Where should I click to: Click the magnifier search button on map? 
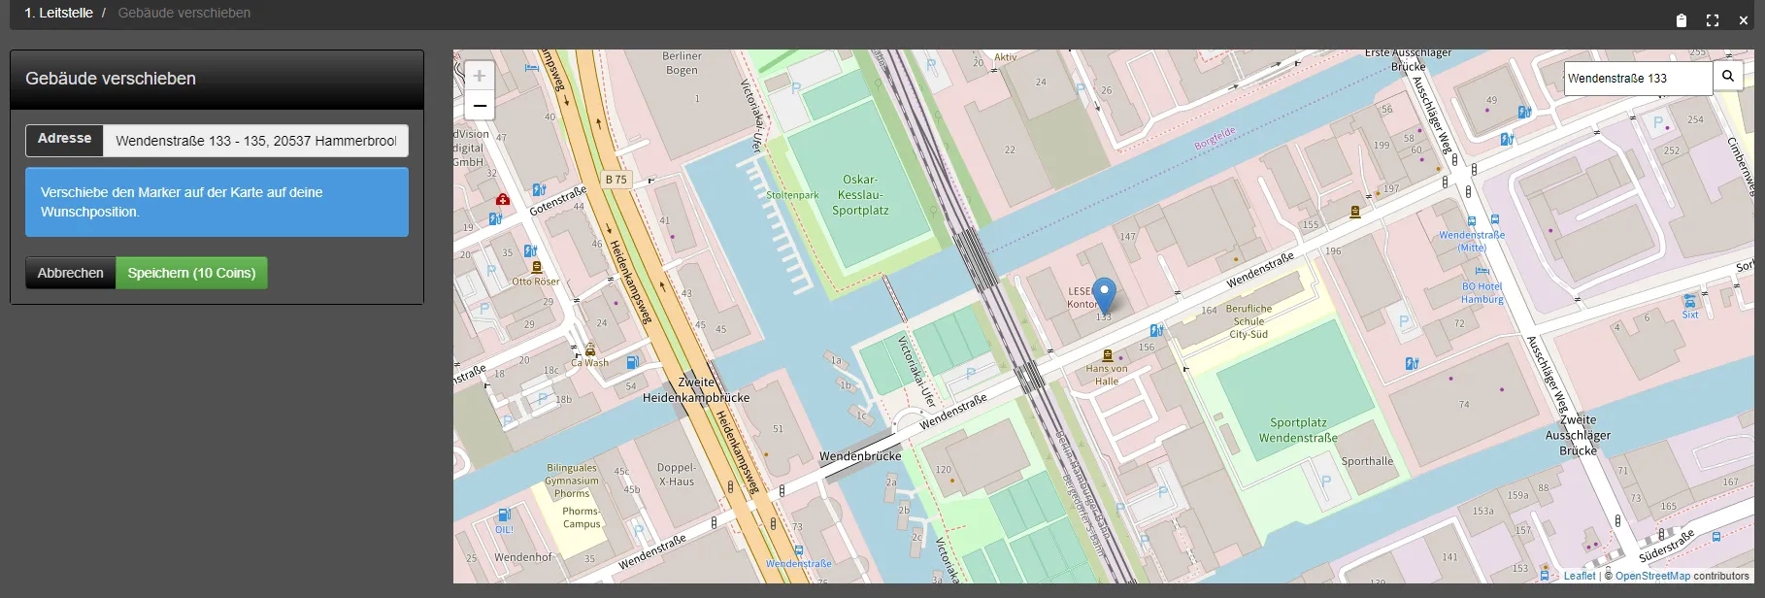[x=1728, y=77]
